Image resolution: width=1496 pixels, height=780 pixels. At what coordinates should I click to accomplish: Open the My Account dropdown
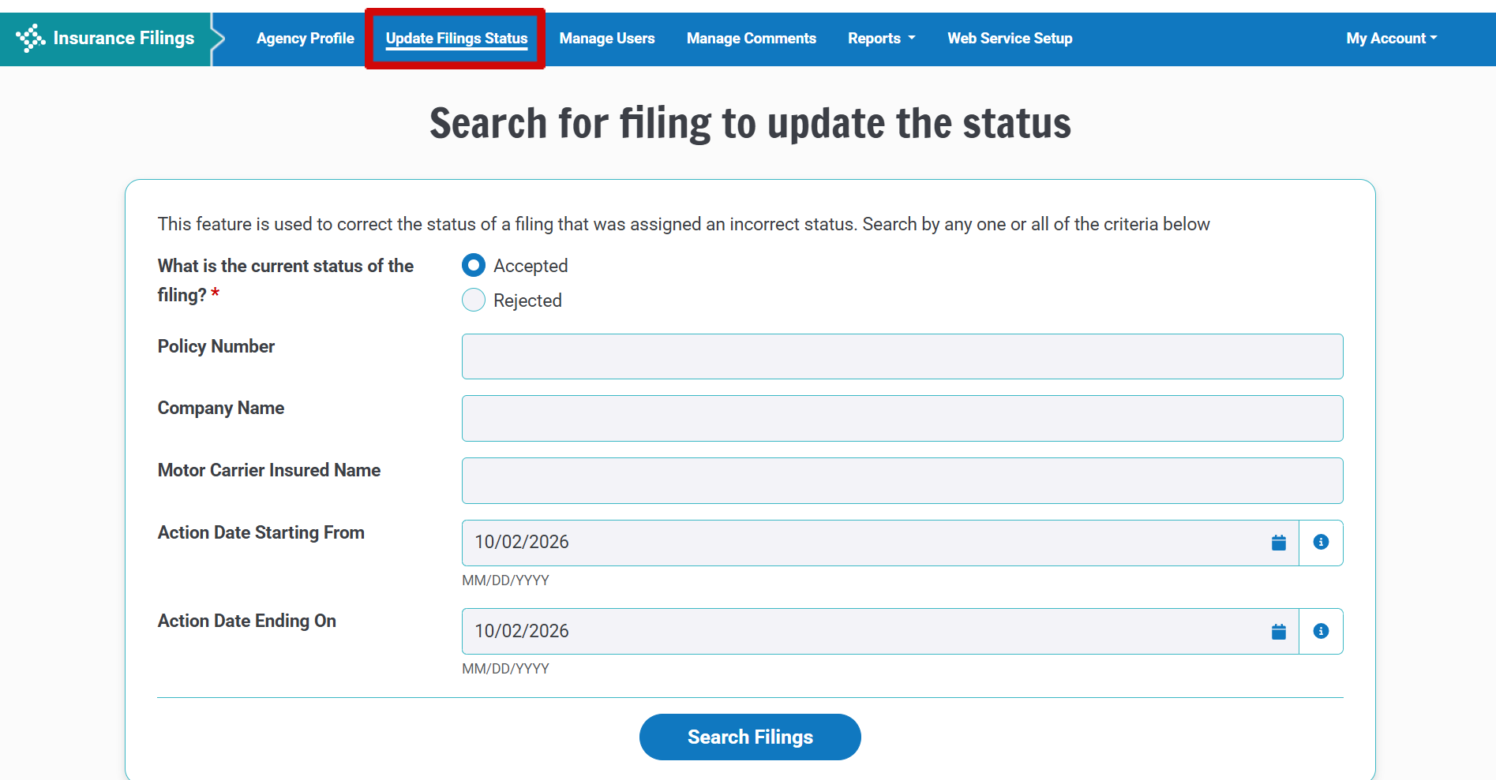pyautogui.click(x=1392, y=39)
